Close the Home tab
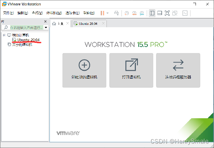 pyautogui.click(x=68, y=23)
